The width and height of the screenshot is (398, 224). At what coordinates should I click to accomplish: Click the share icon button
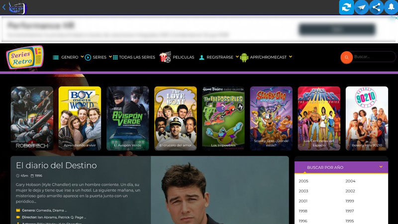point(377,7)
